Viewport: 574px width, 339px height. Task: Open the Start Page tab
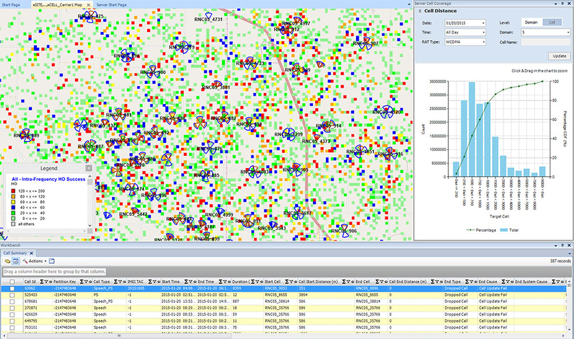[11, 4]
